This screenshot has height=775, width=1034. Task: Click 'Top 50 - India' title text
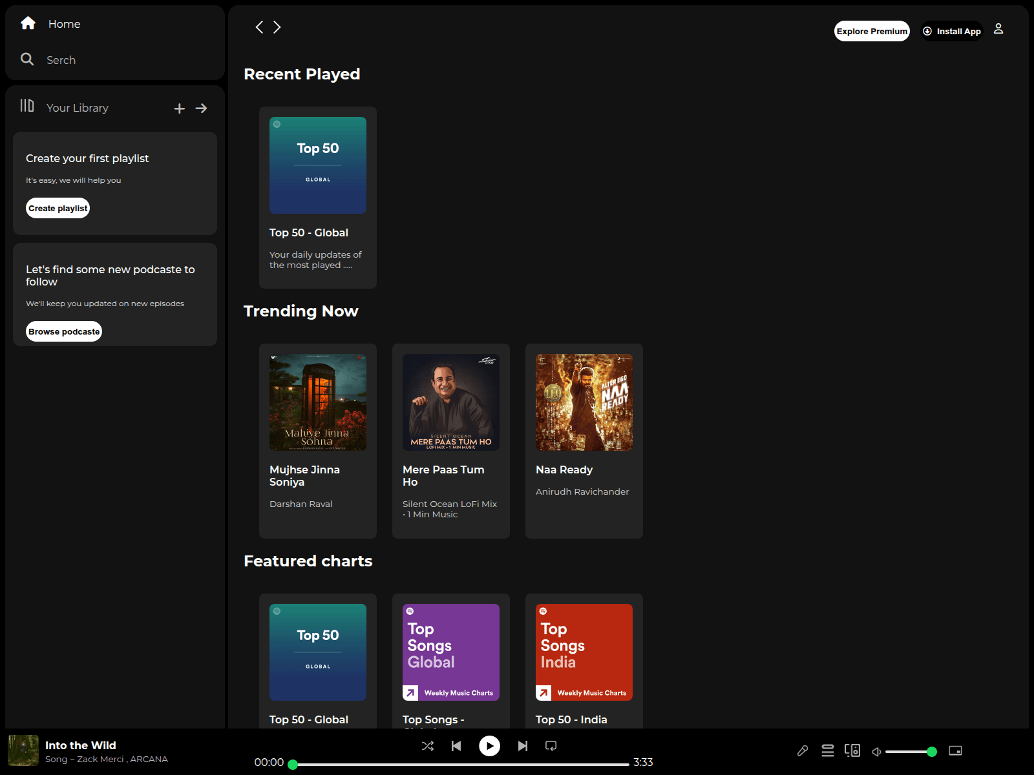tap(571, 719)
